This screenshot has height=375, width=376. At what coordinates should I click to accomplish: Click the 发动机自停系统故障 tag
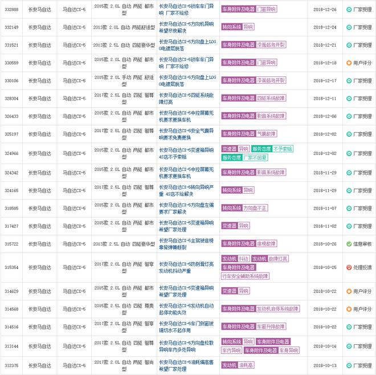pyautogui.click(x=277, y=309)
